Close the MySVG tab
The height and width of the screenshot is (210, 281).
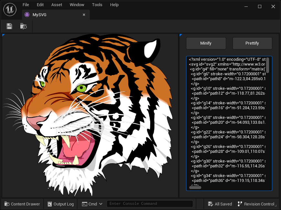[x=84, y=15]
